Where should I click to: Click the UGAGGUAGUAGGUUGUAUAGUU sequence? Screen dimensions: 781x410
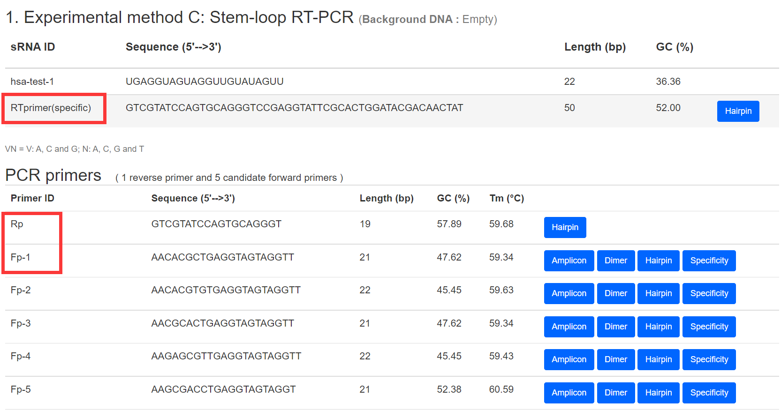(205, 82)
